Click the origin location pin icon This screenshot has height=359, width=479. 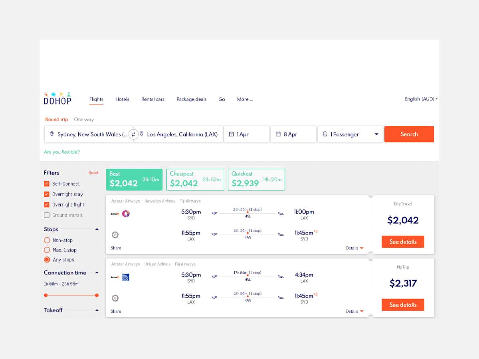tap(51, 134)
